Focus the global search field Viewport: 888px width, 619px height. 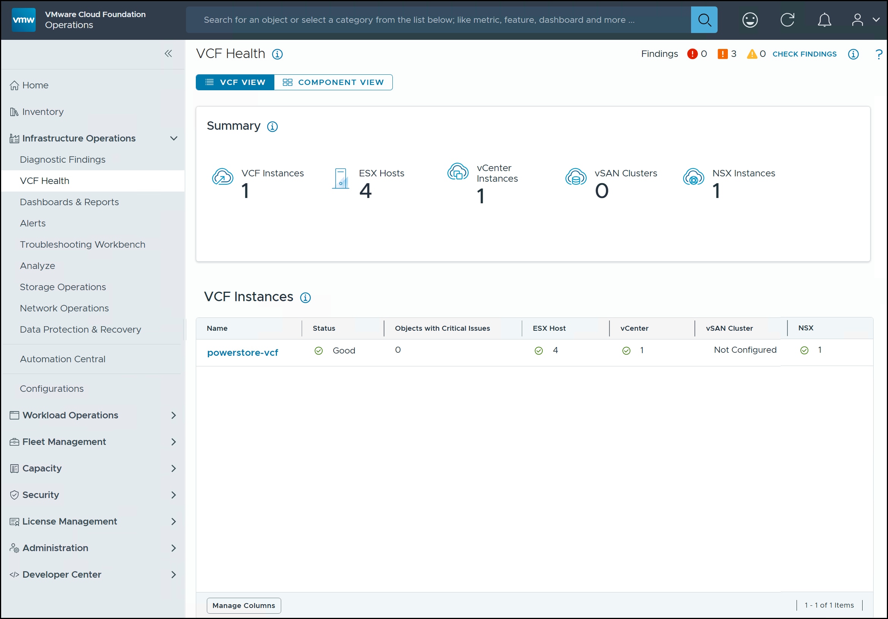coord(438,20)
